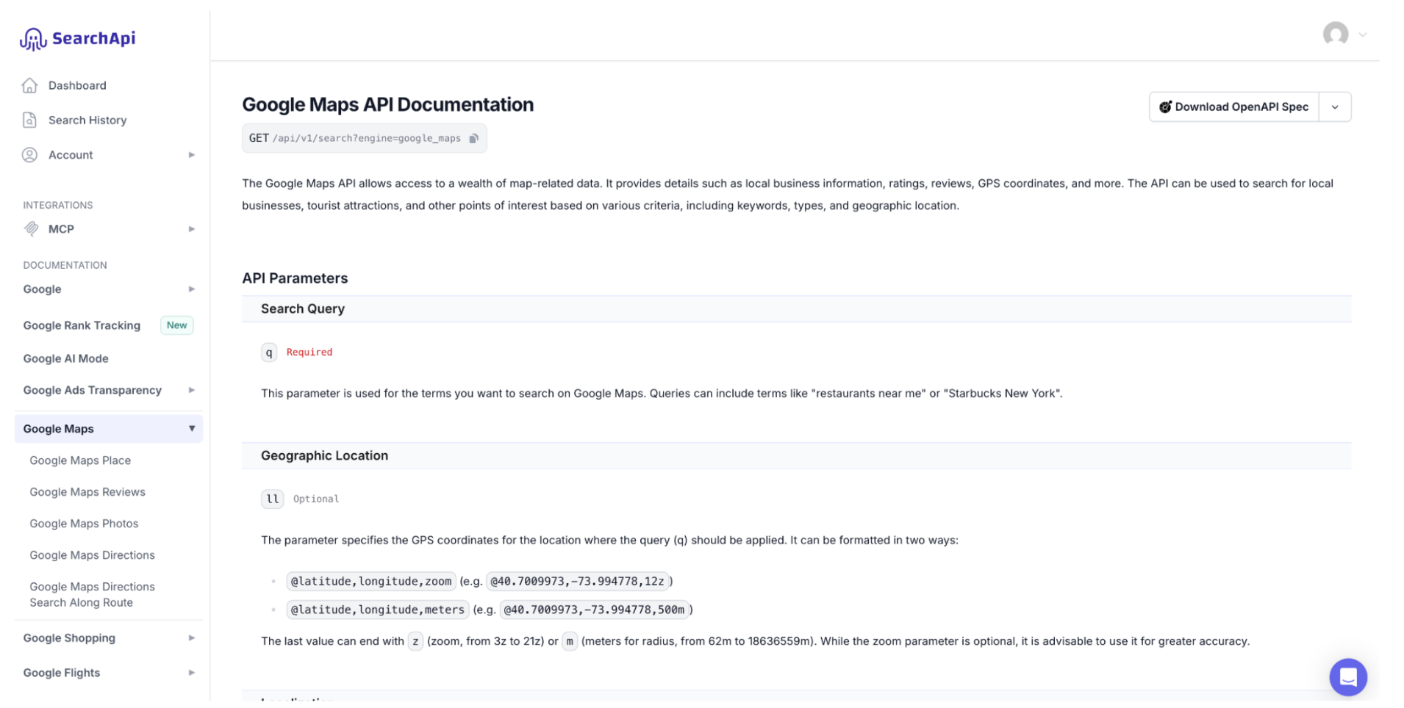Click the user avatar icon
The width and height of the screenshot is (1404, 708).
pyautogui.click(x=1335, y=34)
